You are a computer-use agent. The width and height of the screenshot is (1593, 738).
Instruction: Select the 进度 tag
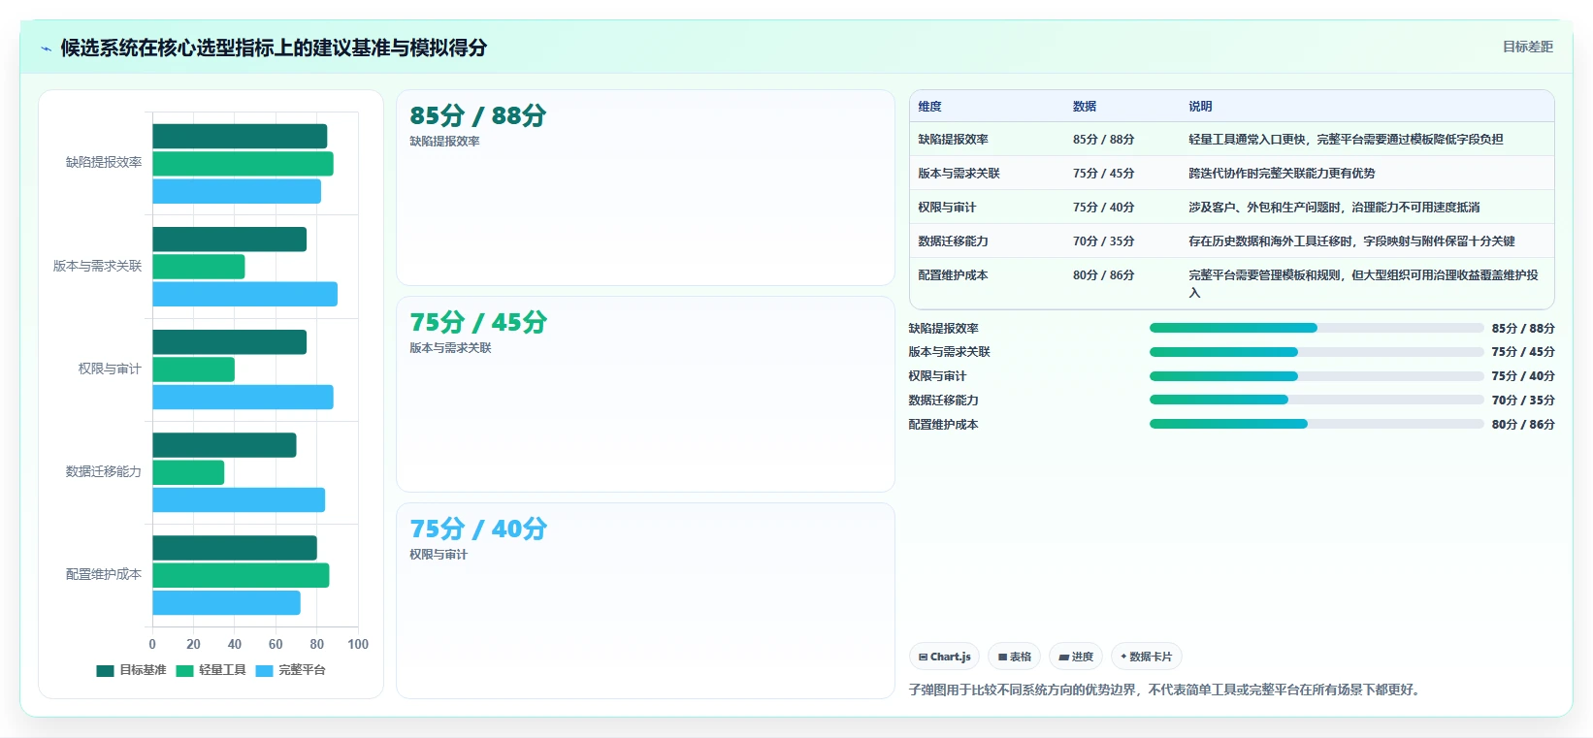pos(1076,657)
